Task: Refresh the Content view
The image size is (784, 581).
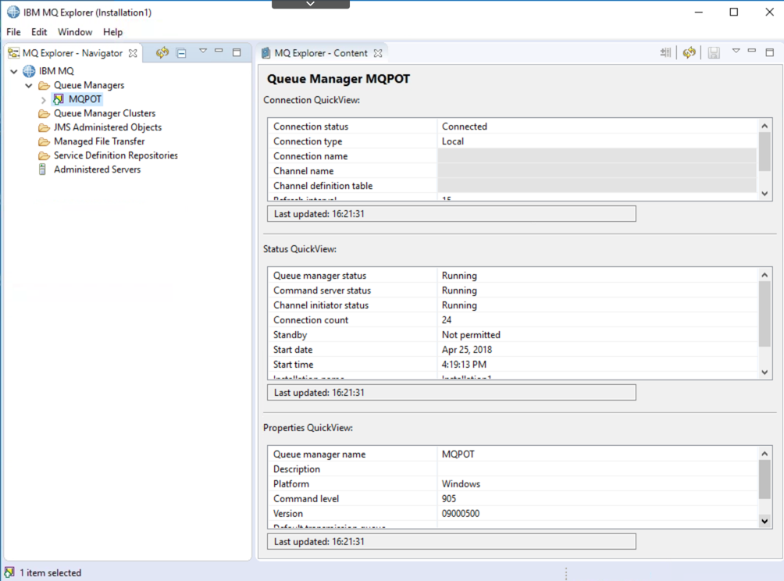Action: coord(689,52)
